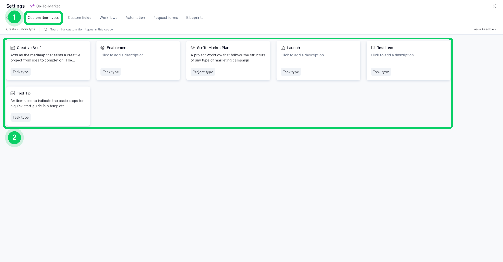
Task: Click the Project type badge on Go-To Market Plan
Action: tap(203, 72)
